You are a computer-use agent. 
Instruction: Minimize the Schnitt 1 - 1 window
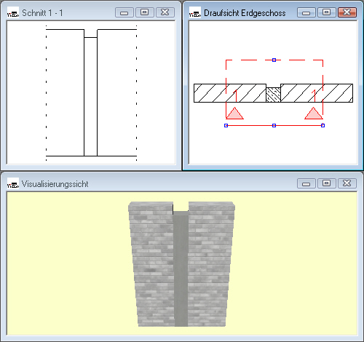coord(124,12)
